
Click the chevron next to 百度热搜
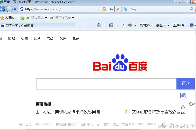(x=54, y=104)
